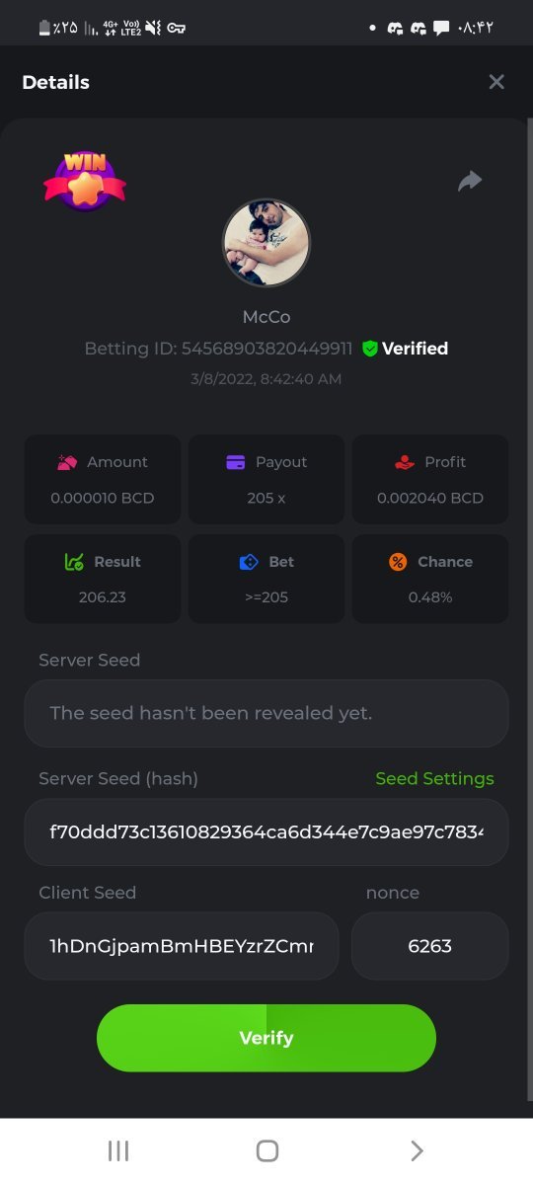Open Seed Settings link

pos(434,778)
